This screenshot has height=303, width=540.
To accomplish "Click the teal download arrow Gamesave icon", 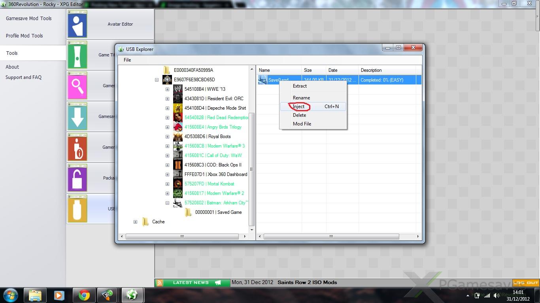I will pos(77,116).
